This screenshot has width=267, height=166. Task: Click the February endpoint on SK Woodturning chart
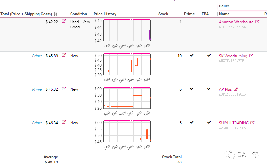tap(150, 59)
